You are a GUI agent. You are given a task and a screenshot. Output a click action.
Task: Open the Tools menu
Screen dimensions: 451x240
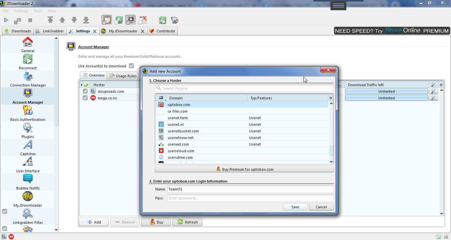38,11
